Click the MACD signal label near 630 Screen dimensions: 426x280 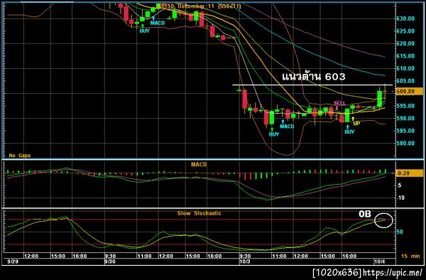coord(158,23)
